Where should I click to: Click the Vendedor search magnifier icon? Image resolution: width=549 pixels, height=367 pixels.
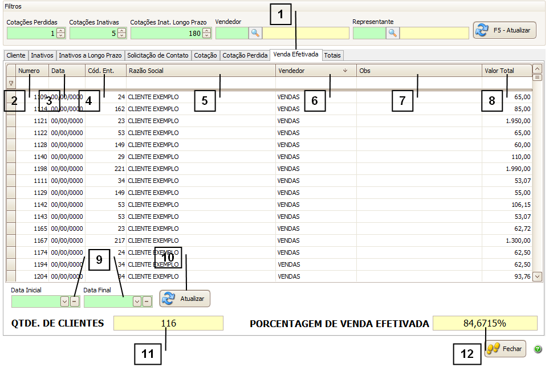pyautogui.click(x=255, y=33)
